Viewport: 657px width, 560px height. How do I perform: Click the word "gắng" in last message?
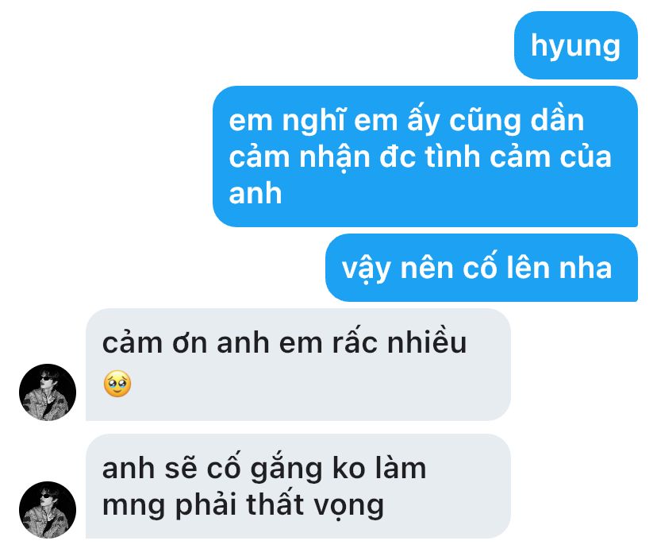(x=286, y=469)
